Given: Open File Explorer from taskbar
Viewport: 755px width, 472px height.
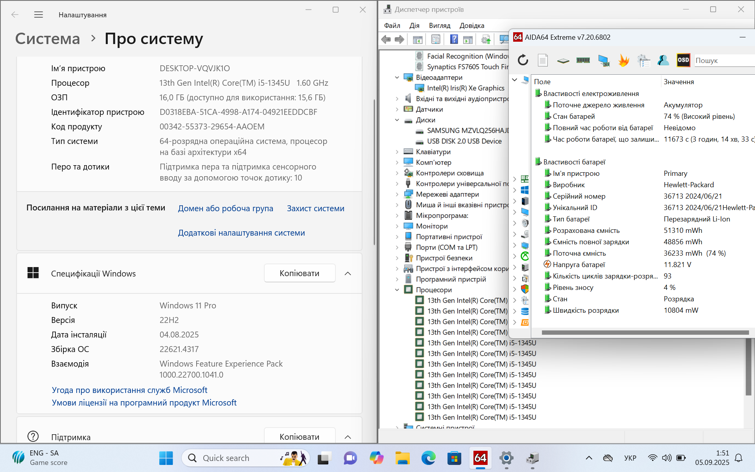Looking at the screenshot, I should point(402,458).
